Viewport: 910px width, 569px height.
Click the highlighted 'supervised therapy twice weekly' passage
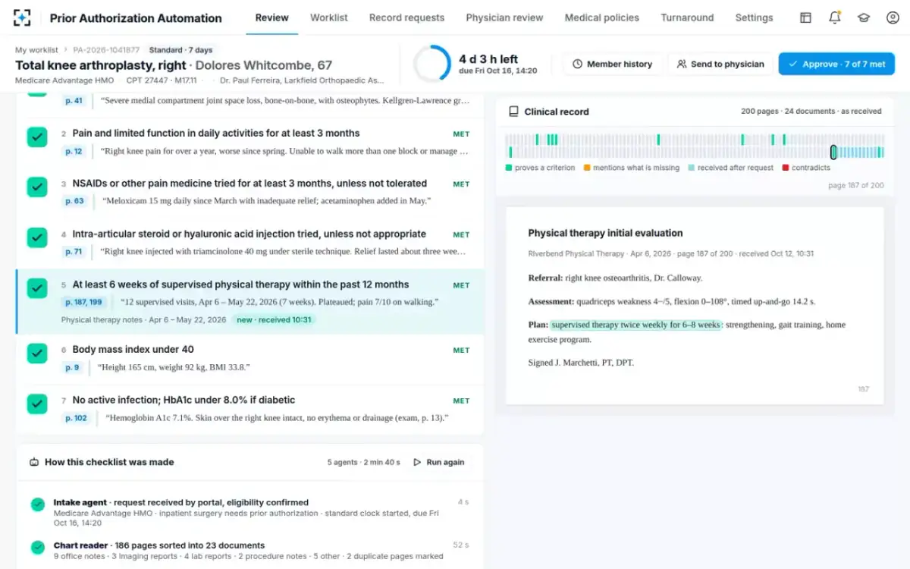click(635, 325)
